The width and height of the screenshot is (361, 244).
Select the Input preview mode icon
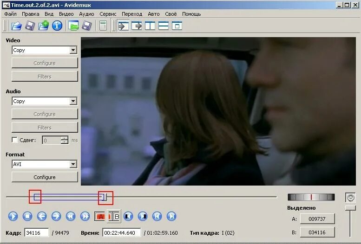pyautogui.click(x=124, y=26)
